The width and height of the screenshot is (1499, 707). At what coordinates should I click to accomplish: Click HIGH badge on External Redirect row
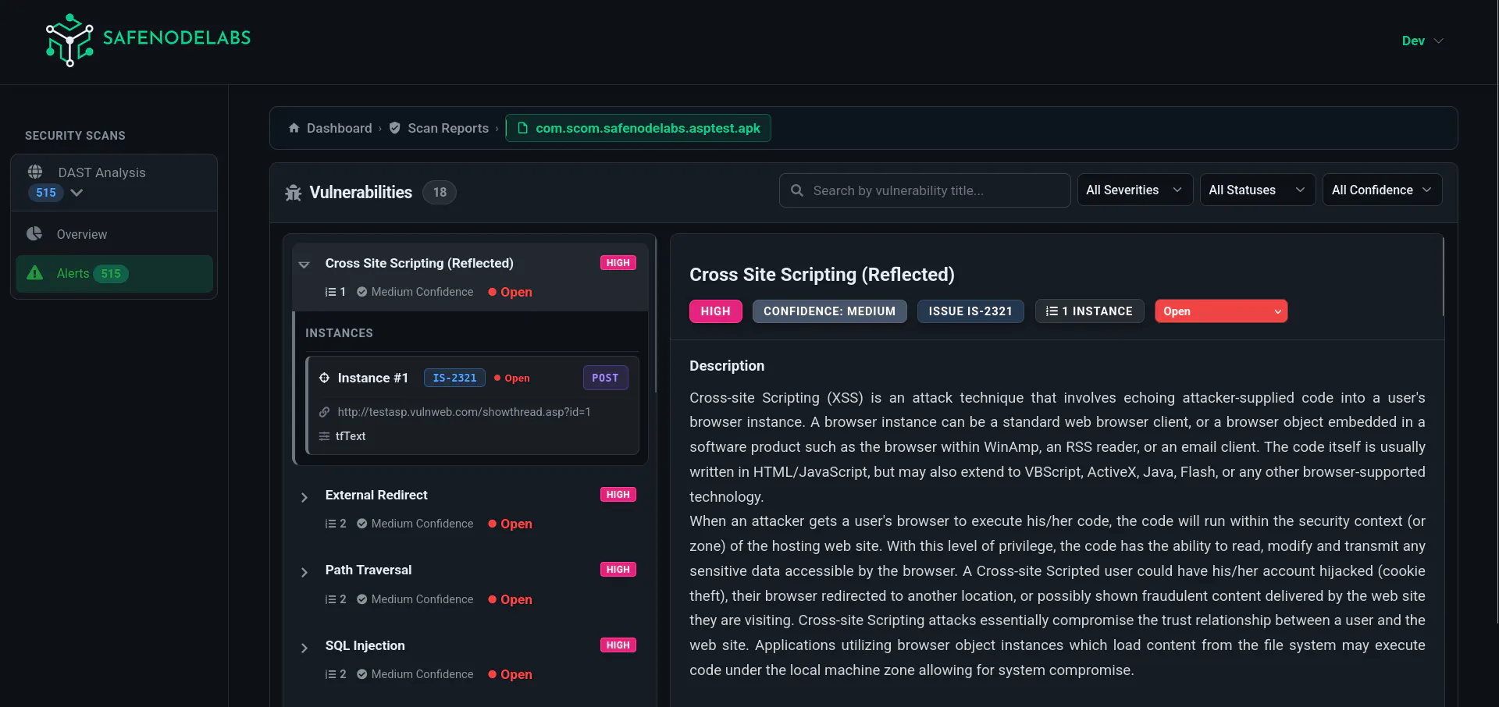618,495
